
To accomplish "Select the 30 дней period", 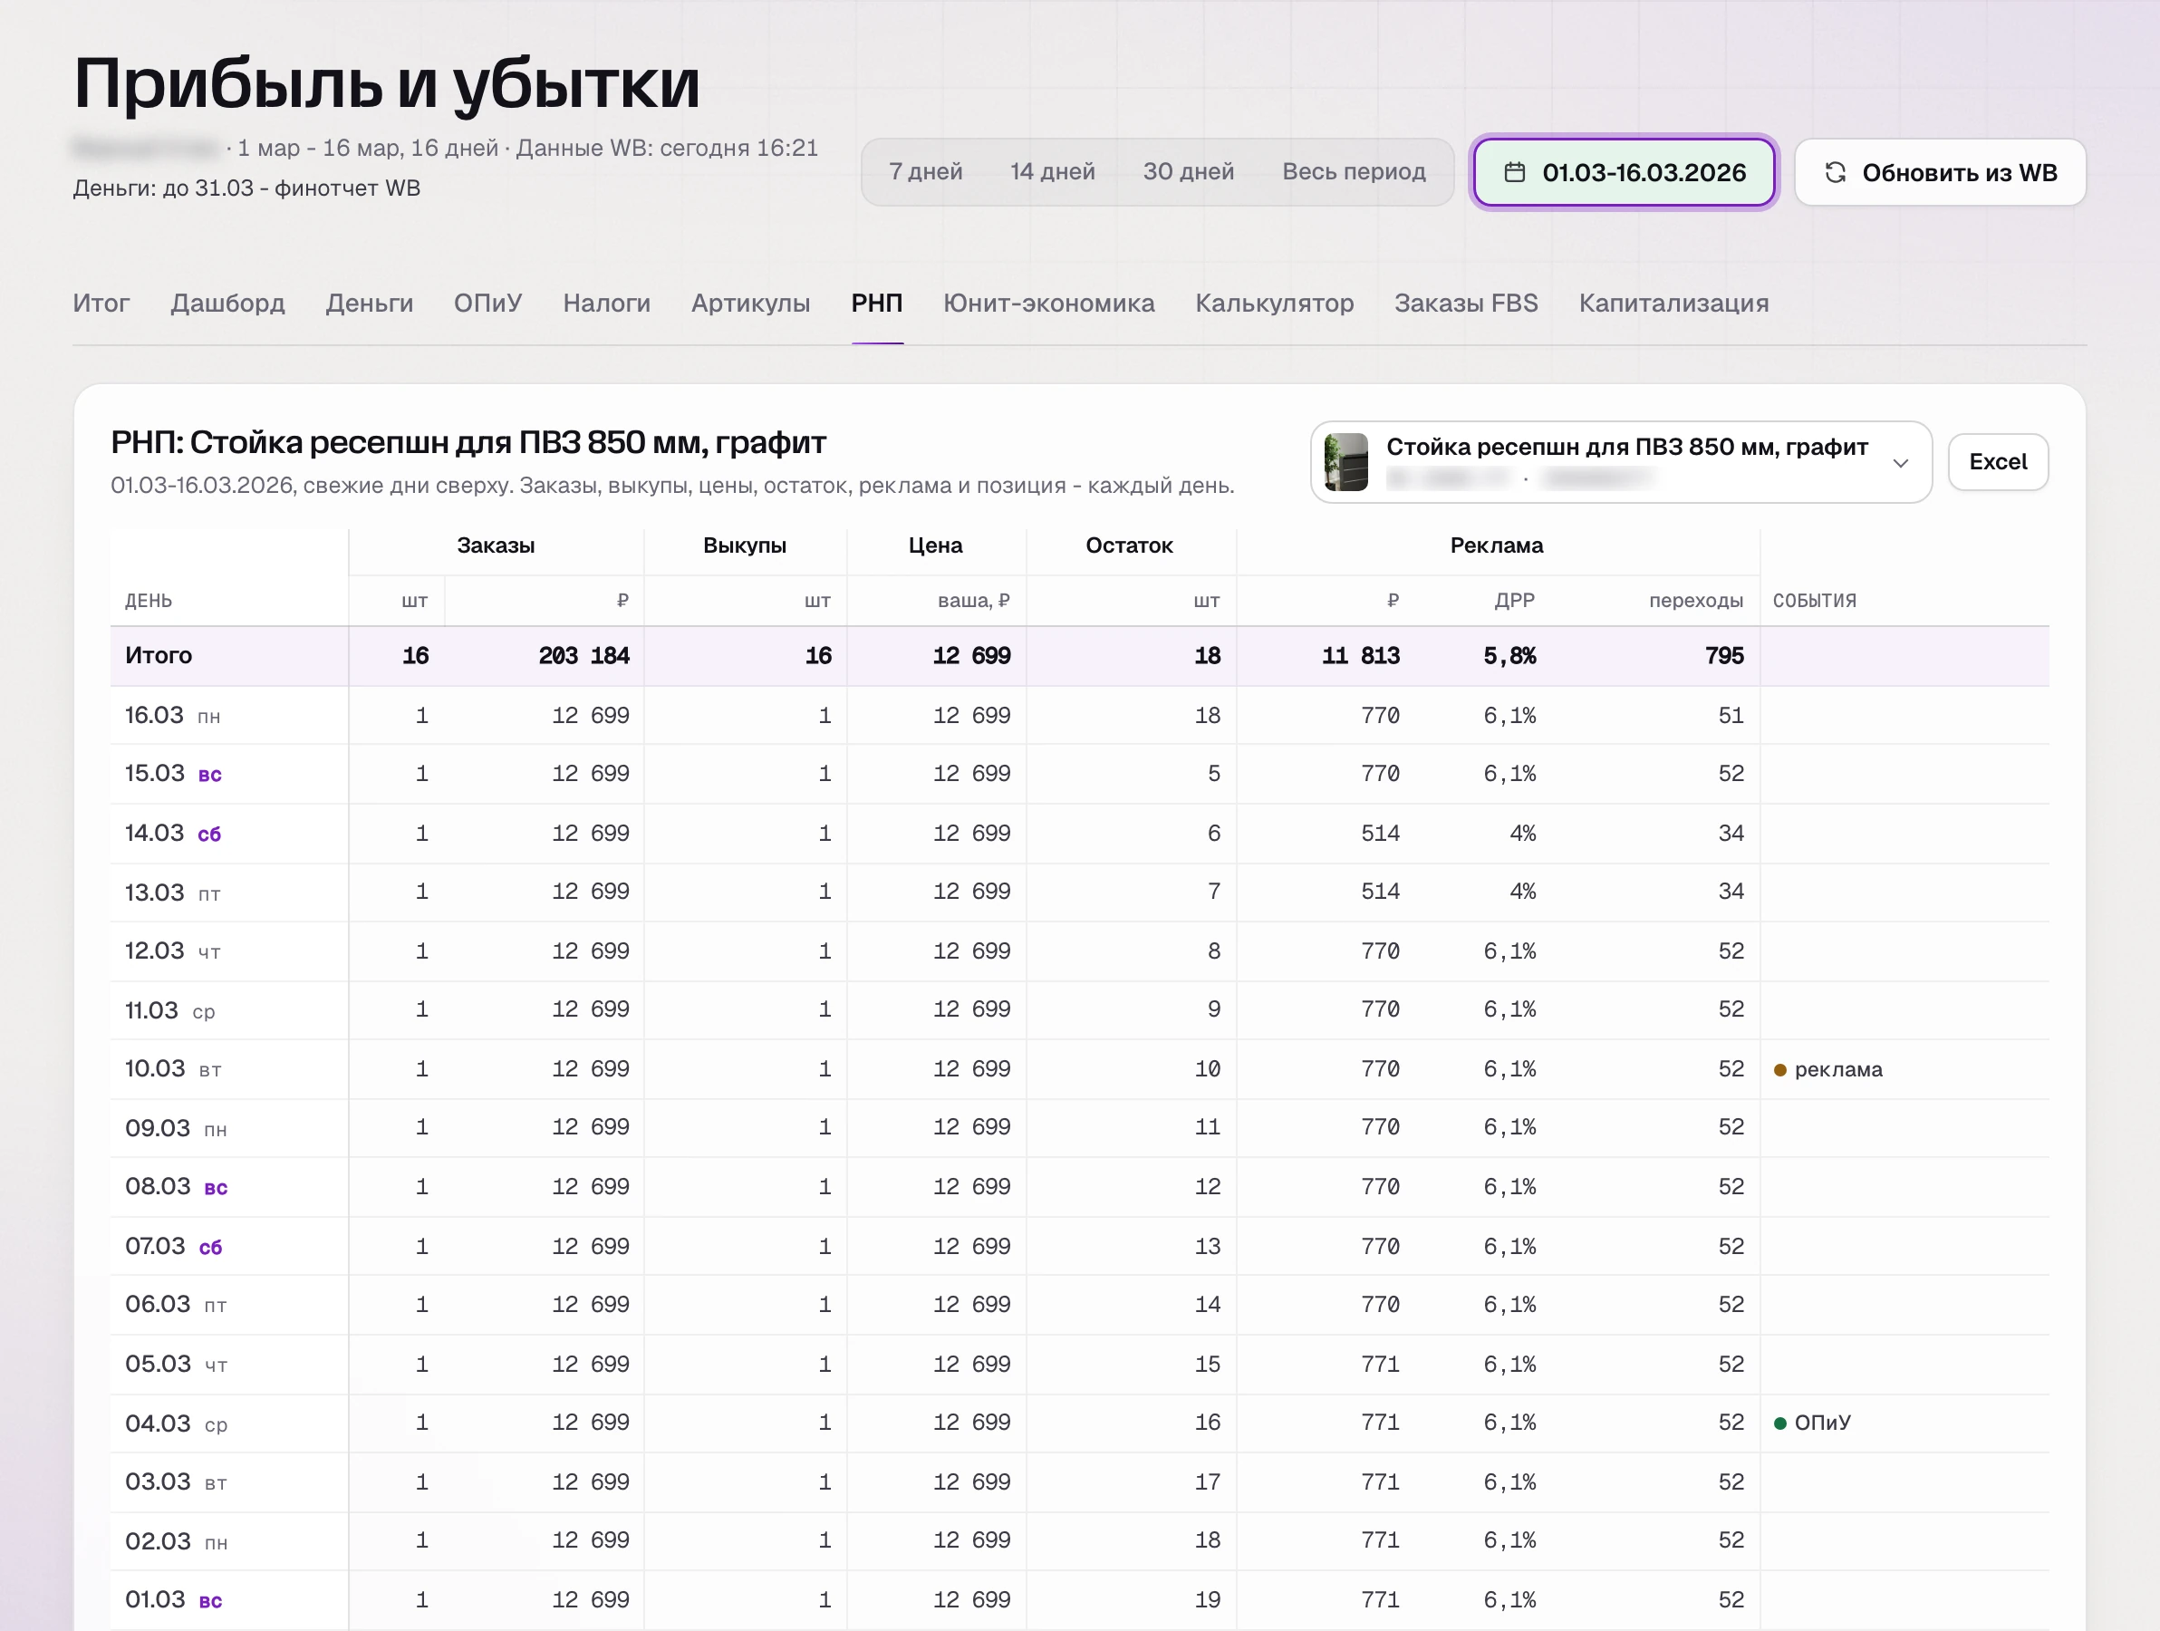I will coord(1189,172).
